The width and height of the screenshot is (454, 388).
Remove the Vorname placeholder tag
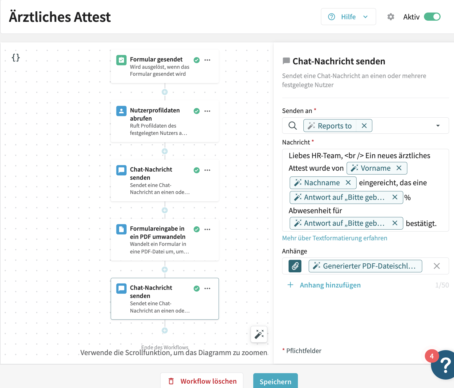pyautogui.click(x=399, y=168)
